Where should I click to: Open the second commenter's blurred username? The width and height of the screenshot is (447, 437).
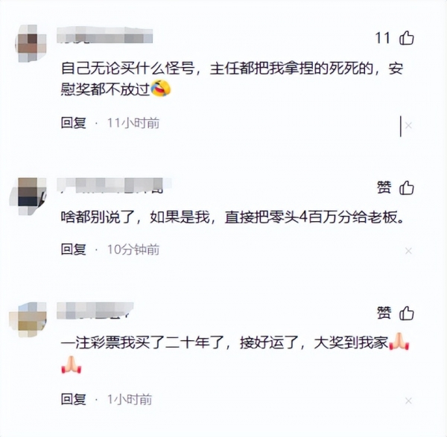click(x=114, y=185)
